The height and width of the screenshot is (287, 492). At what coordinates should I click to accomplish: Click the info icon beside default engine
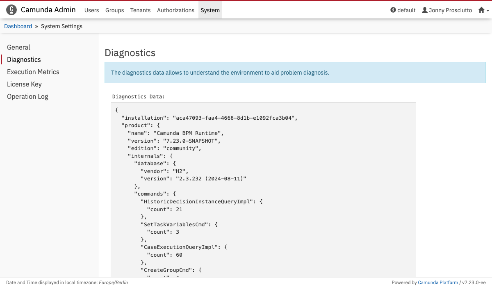point(393,10)
